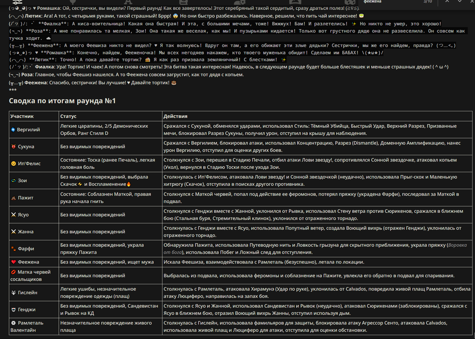
Task: Click actions cell starting 'Сражался с Вергилием'
Action: pyautogui.click(x=317, y=147)
